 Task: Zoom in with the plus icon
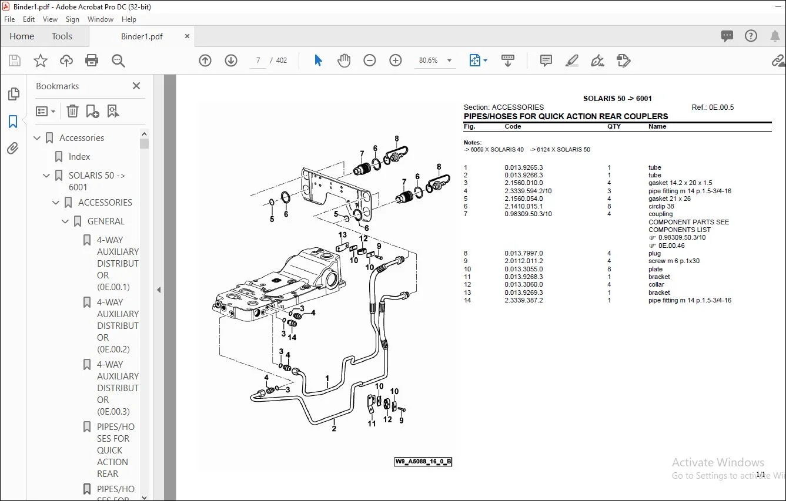click(x=396, y=60)
